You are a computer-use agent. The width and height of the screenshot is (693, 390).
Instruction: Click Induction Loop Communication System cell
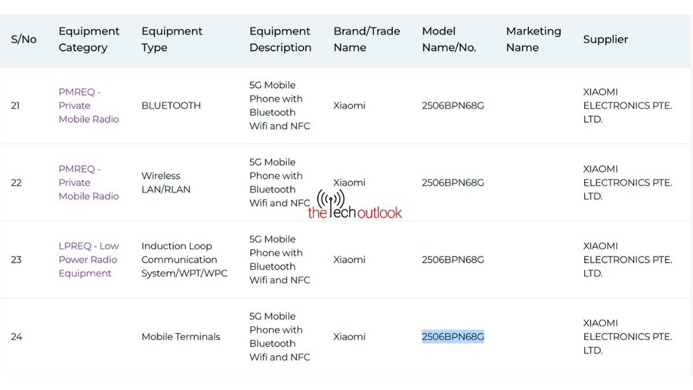click(x=184, y=259)
